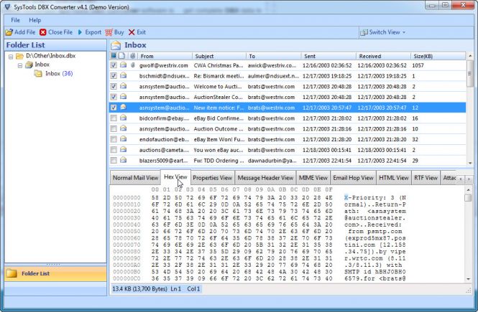Viewport: 478px width, 312px height.
Task: Click the Add File toolbar icon
Action: click(8, 32)
